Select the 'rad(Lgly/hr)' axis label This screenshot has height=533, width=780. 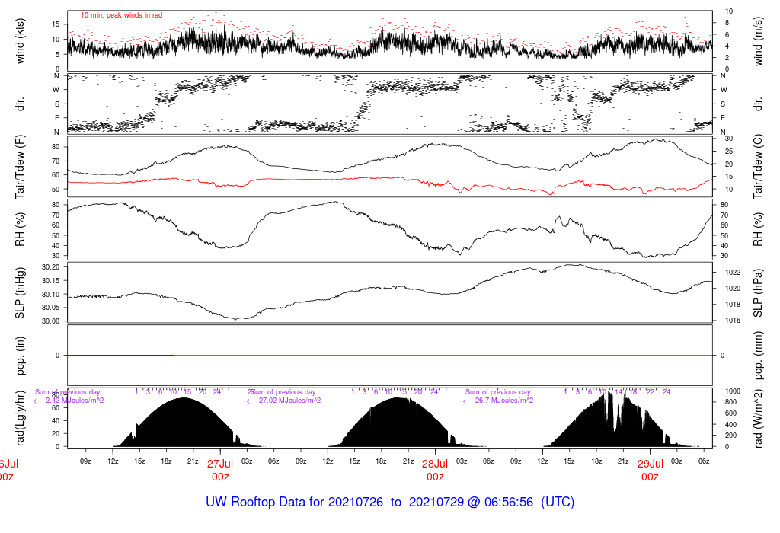click(19, 418)
